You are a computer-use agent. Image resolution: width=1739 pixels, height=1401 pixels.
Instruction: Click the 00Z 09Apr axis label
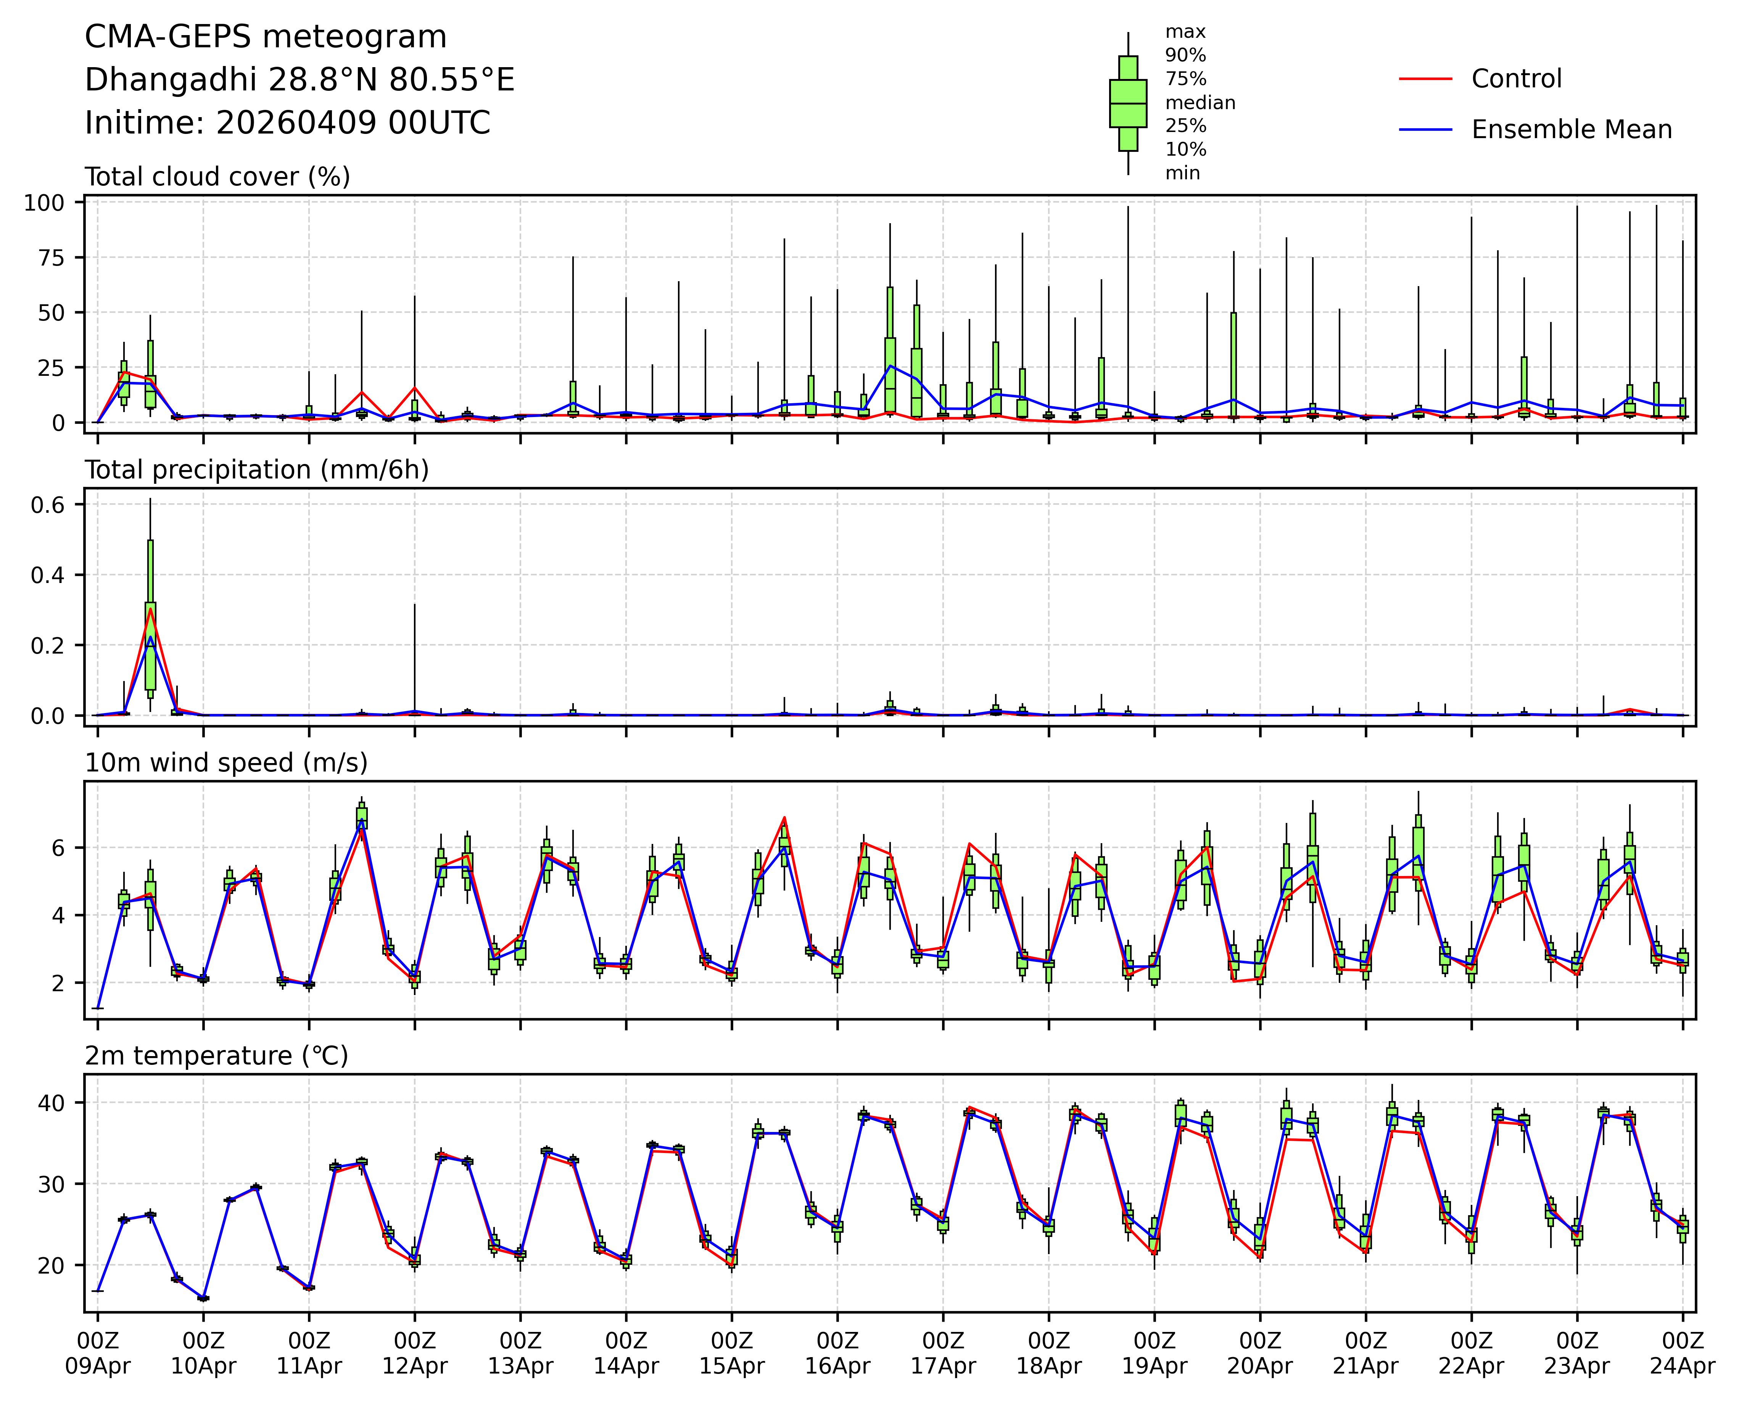tap(98, 1353)
